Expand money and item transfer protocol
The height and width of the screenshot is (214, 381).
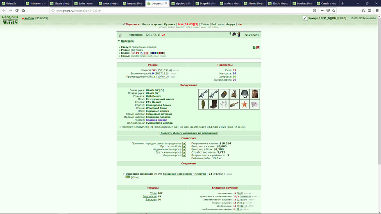click(184, 143)
